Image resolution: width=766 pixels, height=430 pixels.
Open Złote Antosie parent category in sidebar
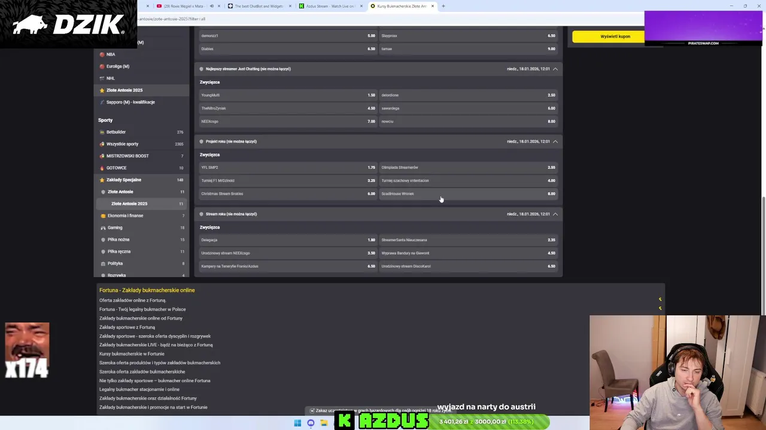[x=142, y=192]
